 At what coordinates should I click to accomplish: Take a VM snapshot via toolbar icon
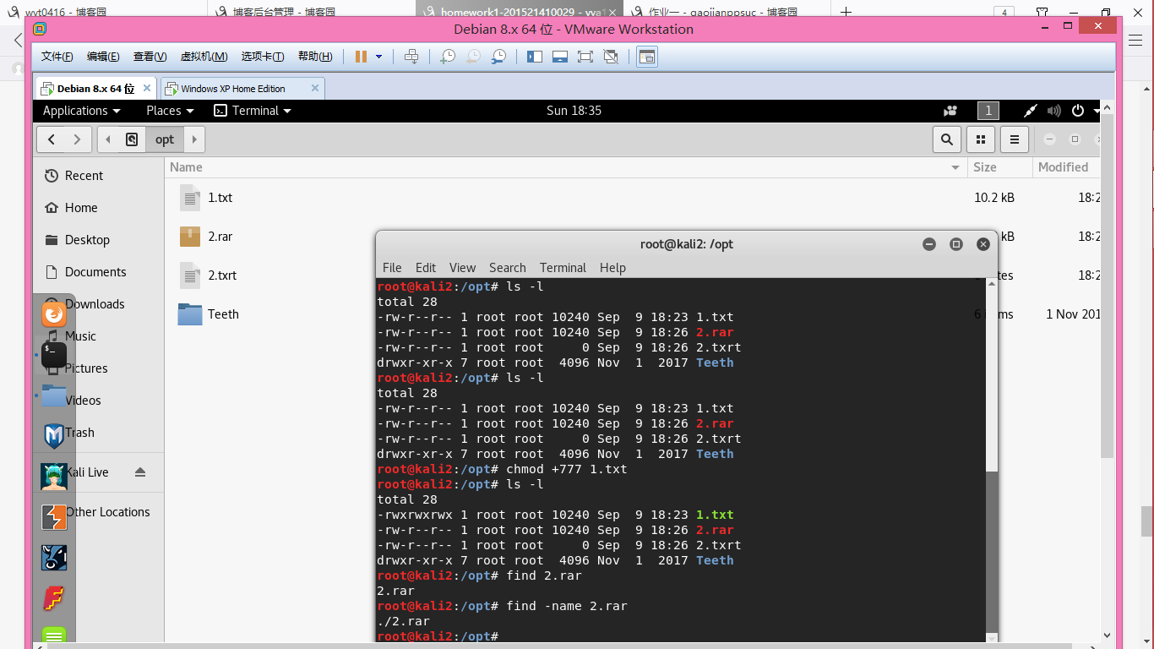(x=448, y=57)
